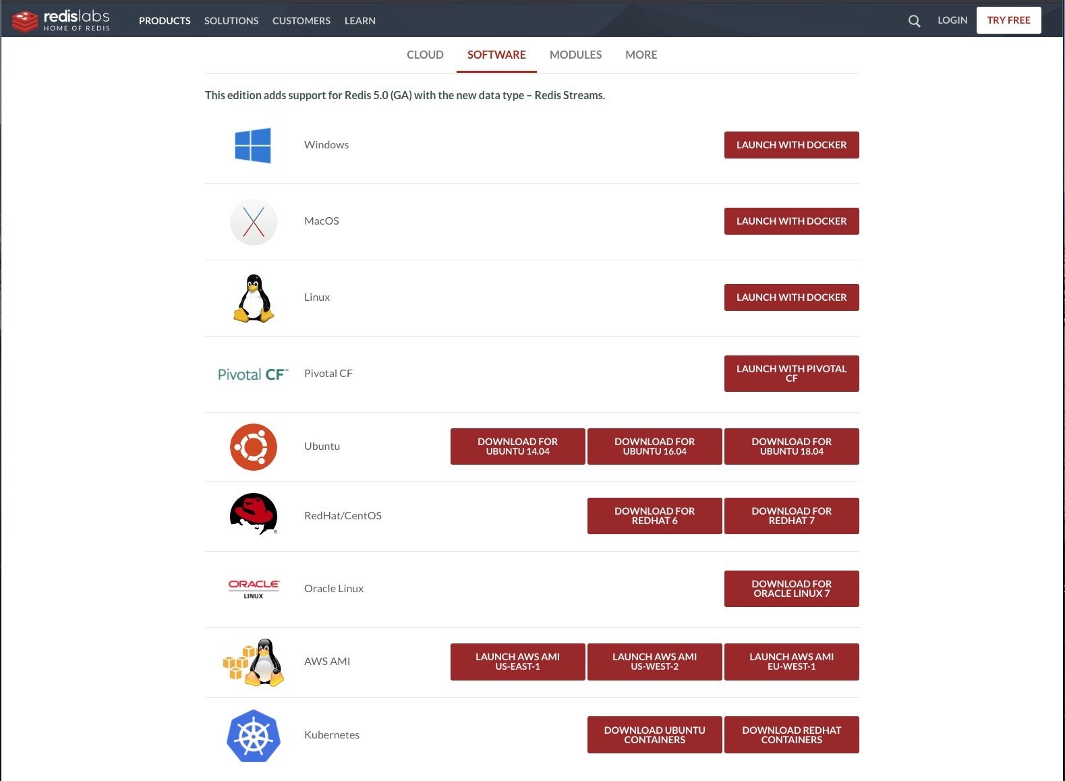Click the Pivotal CF text label
Image resolution: width=1065 pixels, height=781 pixels.
(x=328, y=374)
